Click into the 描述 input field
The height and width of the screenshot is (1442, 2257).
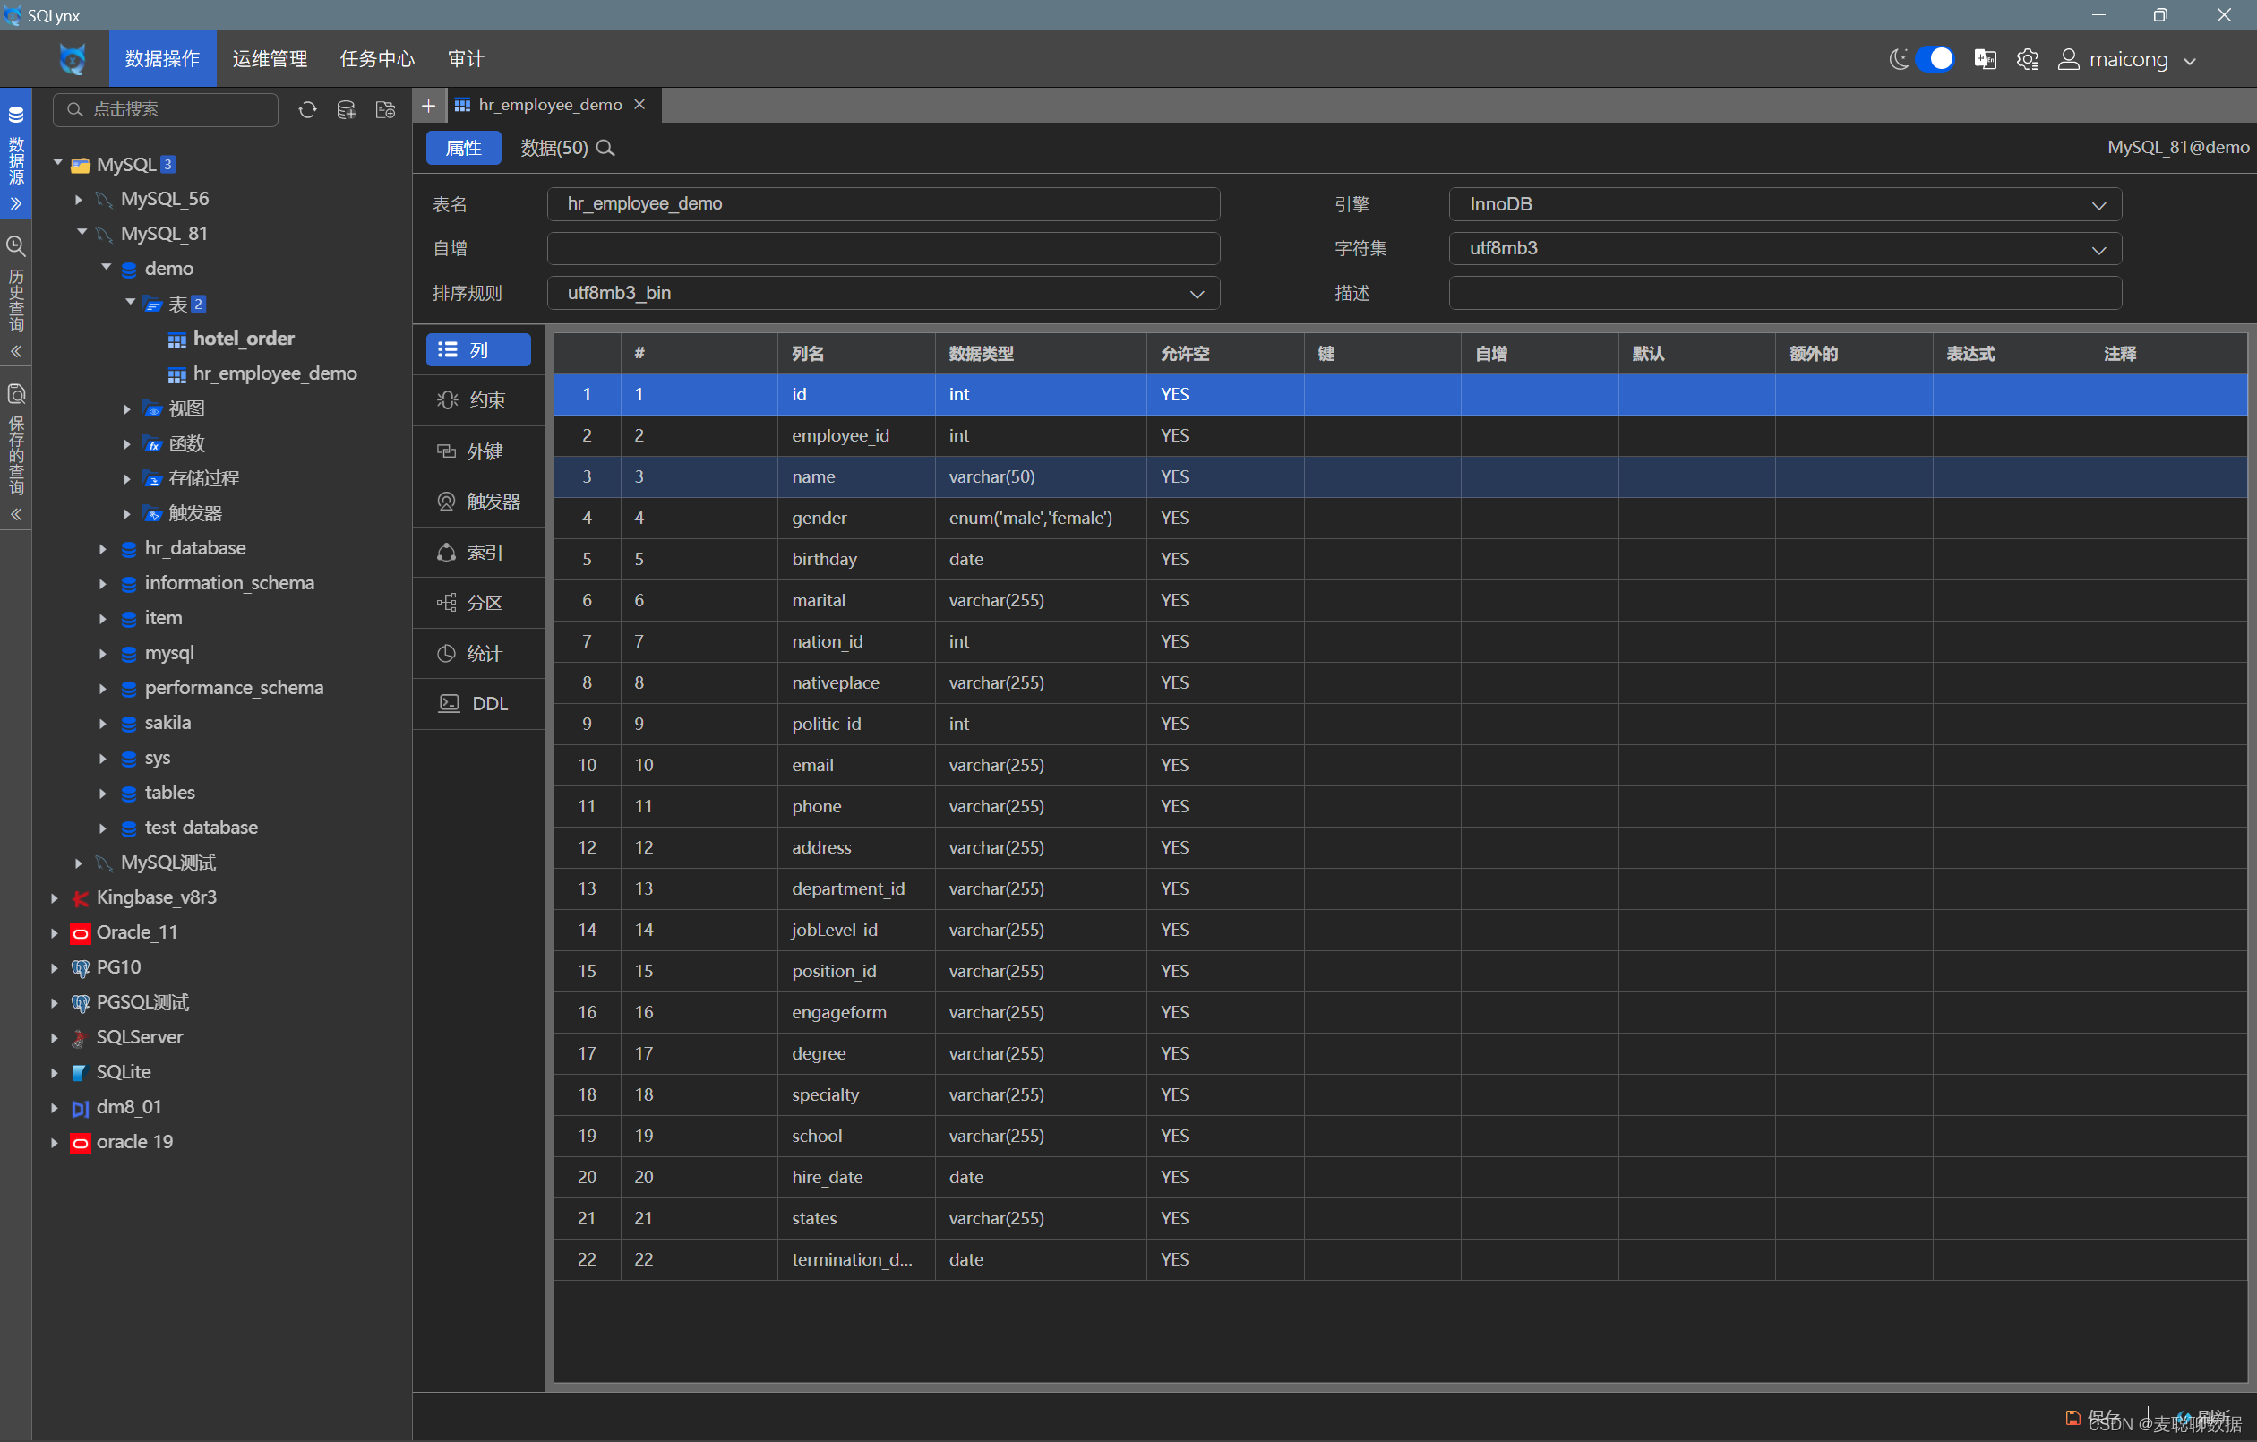pos(1784,294)
